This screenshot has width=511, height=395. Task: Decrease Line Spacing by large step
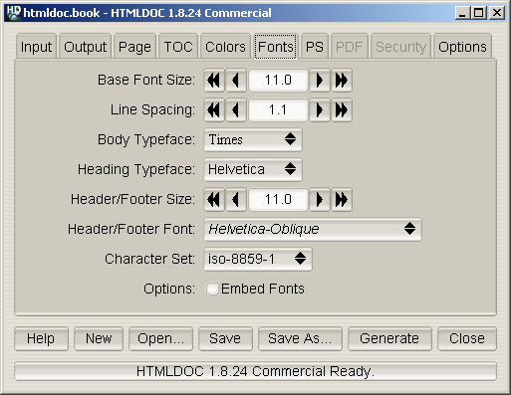tap(214, 110)
